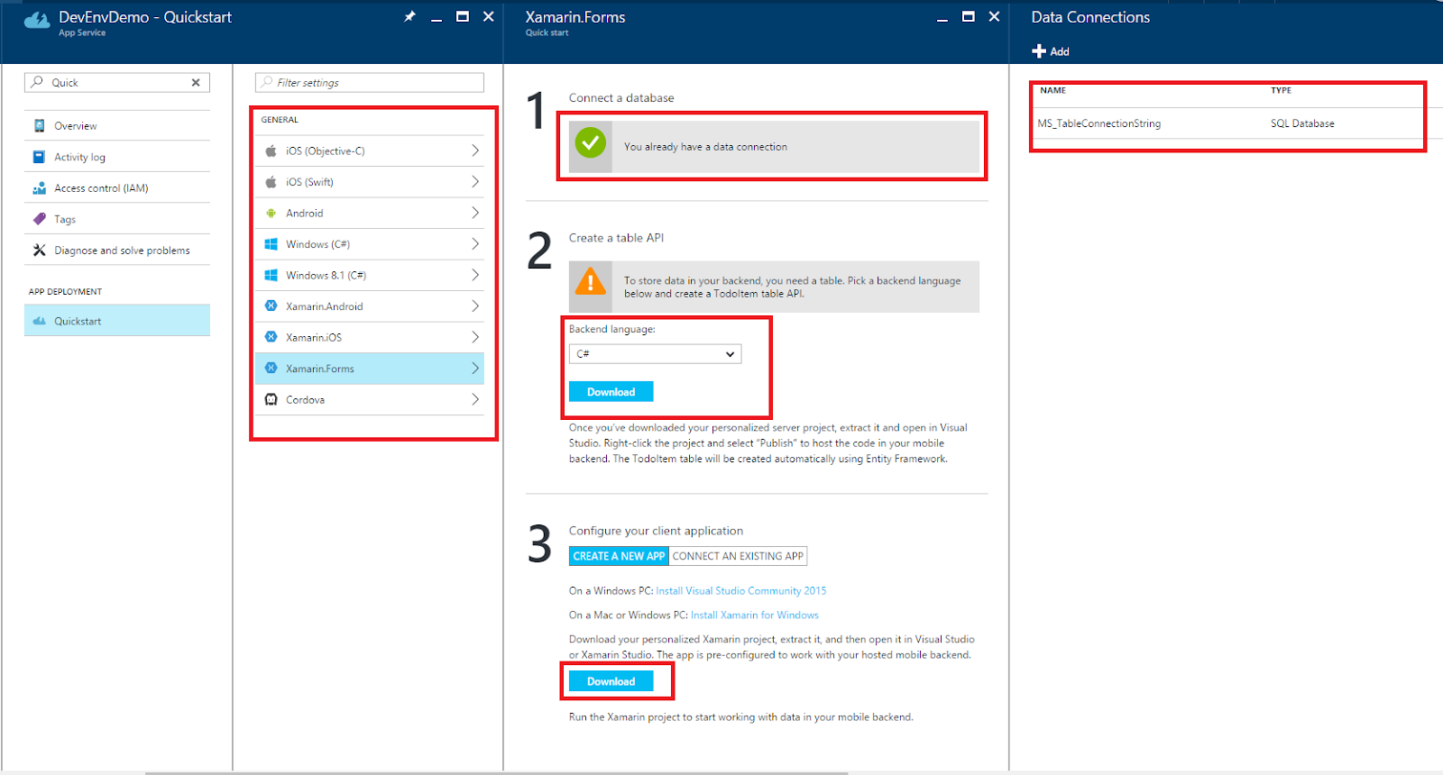Screen dimensions: 1443x775
Task: Click the orange warning triangle icon
Action: pos(591,281)
